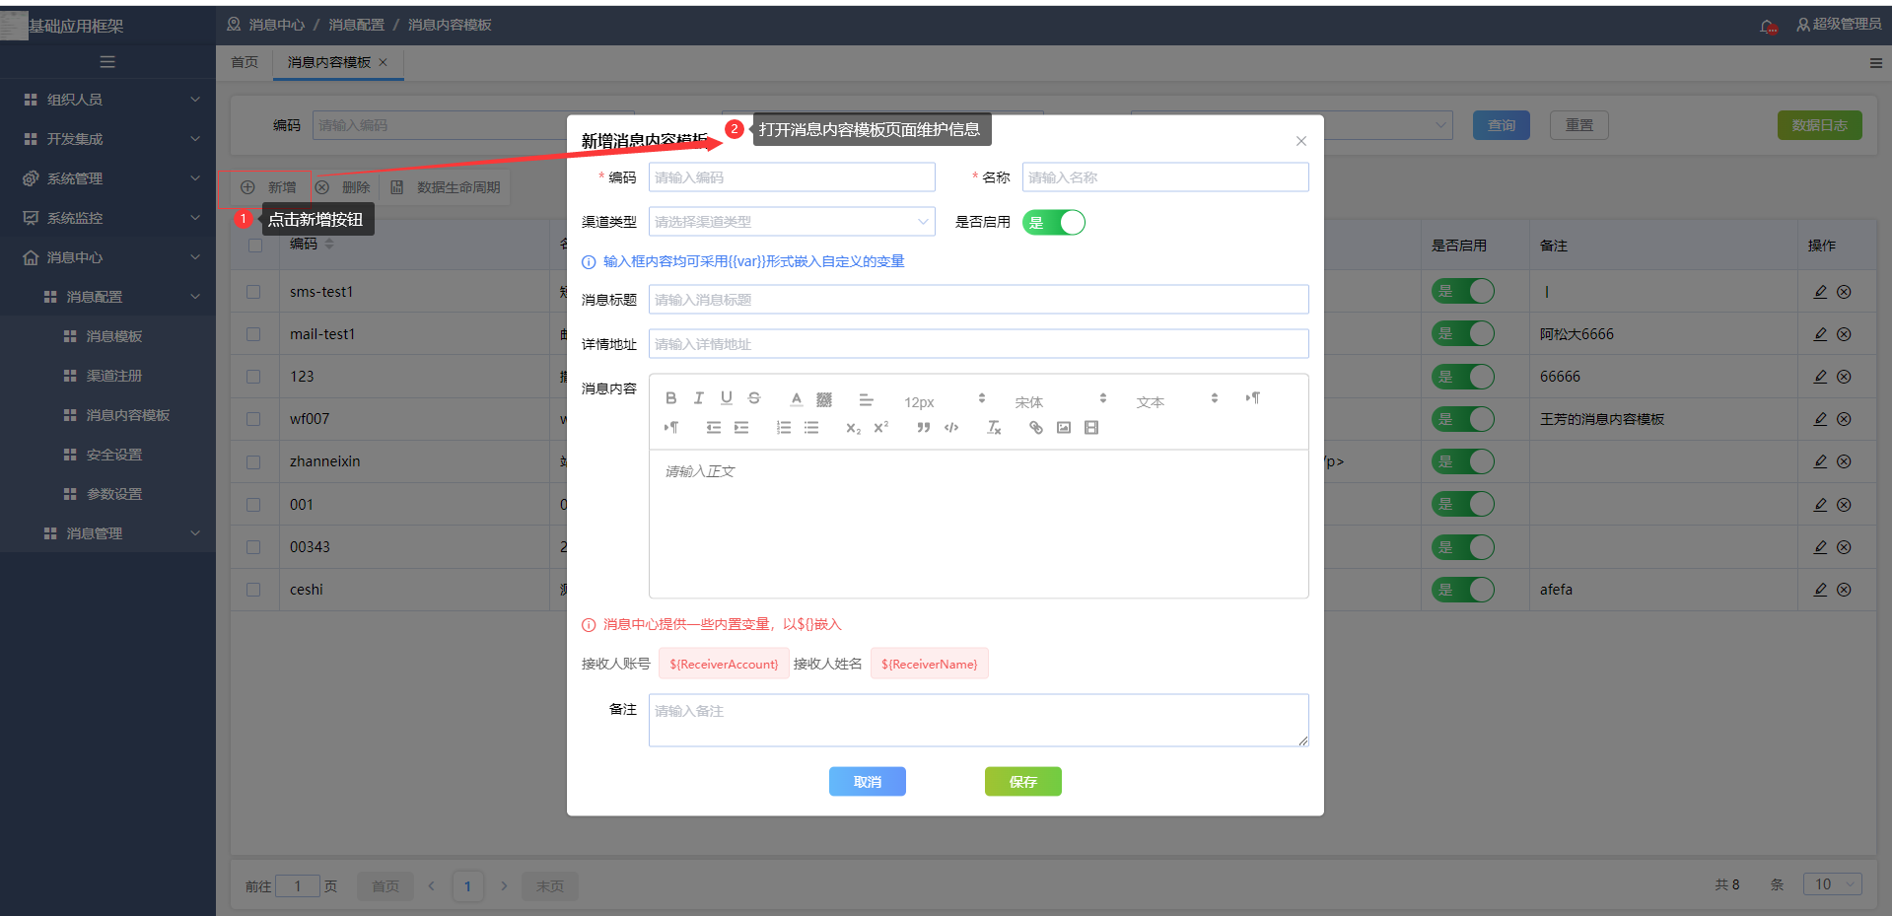Viewport: 1892px width, 916px height.
Task: Toggle enabled switch for afefa row
Action: (x=1463, y=590)
